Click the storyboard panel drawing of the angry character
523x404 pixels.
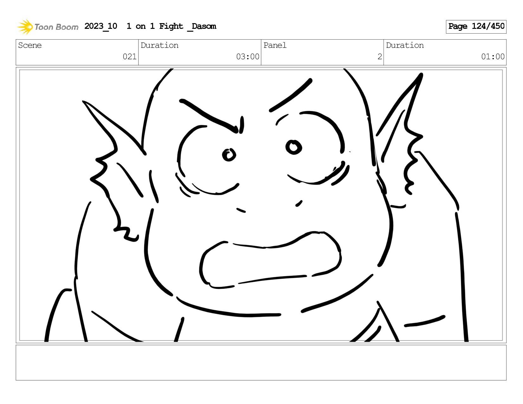pyautogui.click(x=261, y=205)
